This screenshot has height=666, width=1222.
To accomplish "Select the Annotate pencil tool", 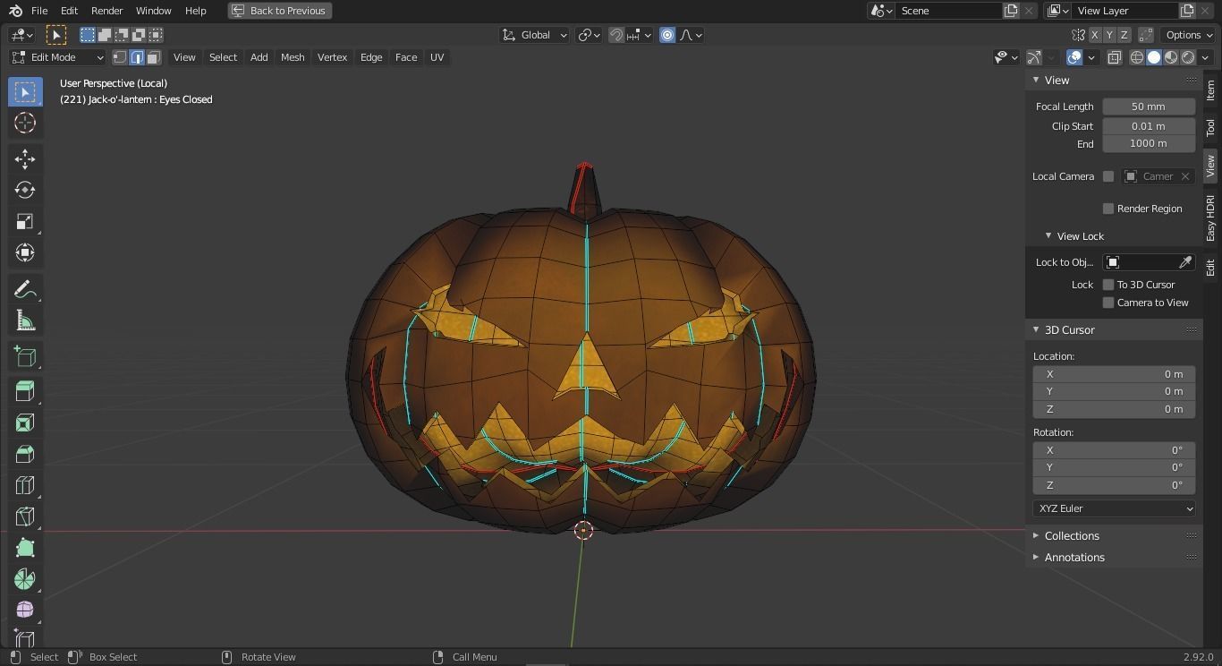I will (x=25, y=289).
